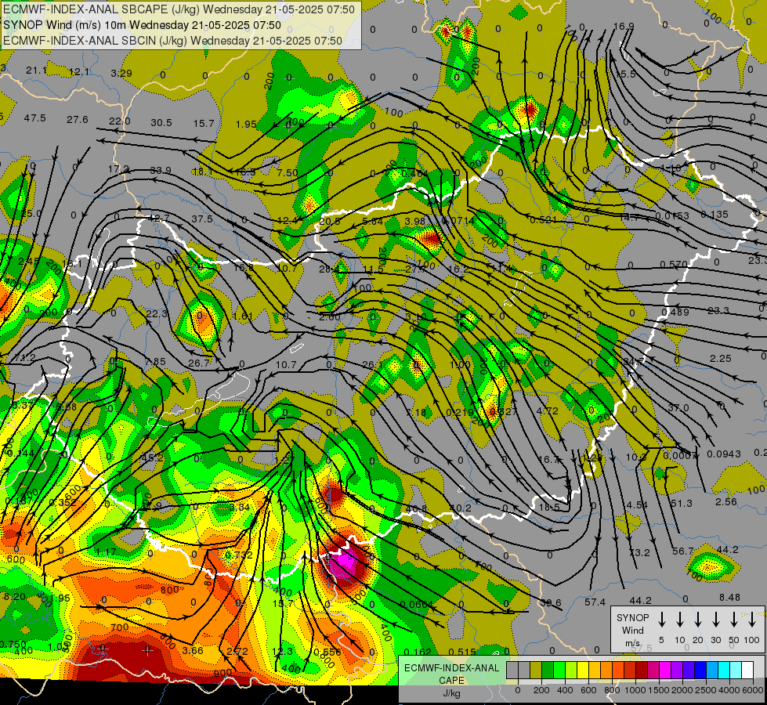This screenshot has width=767, height=705.
Task: Click the 1500 label on the CAPE scale
Action: (658, 690)
